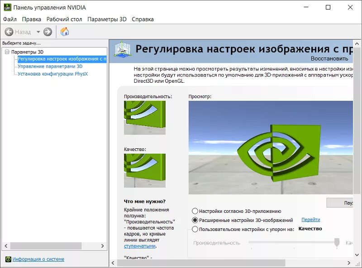This screenshot has height=268, width=362.
Task: Open the Параметры 3D menu
Action: pyautogui.click(x=107, y=19)
